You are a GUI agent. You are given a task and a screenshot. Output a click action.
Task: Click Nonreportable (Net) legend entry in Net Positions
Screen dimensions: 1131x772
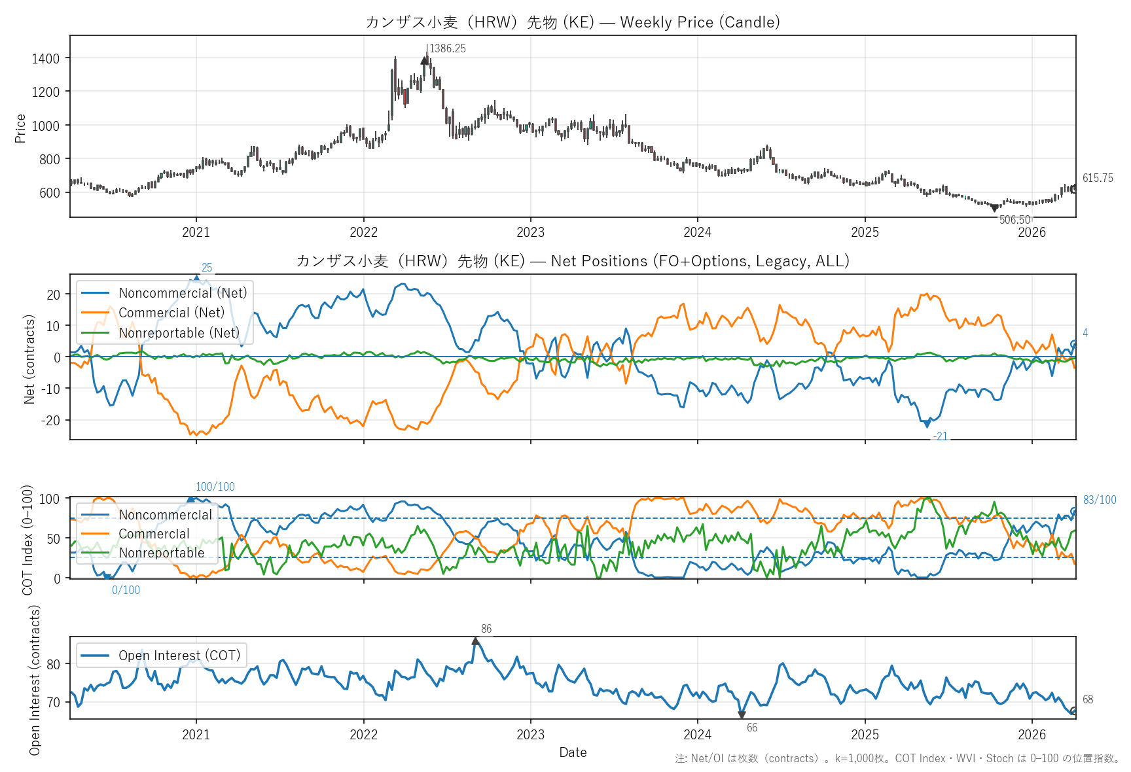pyautogui.click(x=179, y=333)
